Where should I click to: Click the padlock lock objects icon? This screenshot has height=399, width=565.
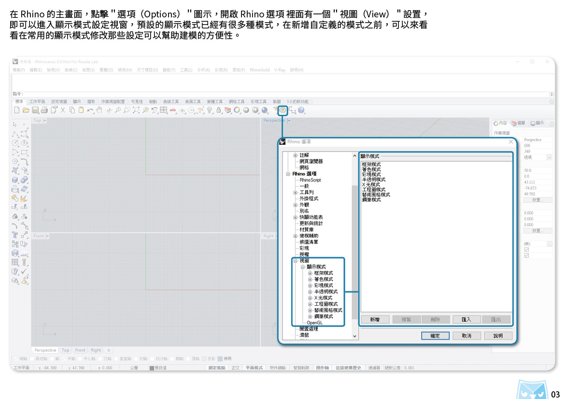click(x=219, y=110)
